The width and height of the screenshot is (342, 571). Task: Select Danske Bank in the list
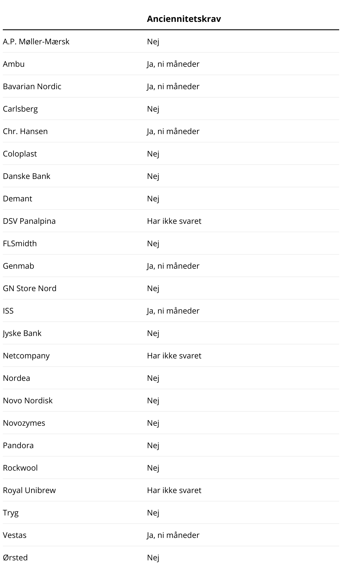click(x=27, y=176)
